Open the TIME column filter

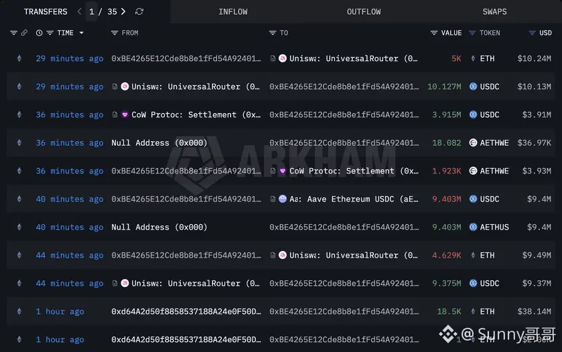point(50,33)
